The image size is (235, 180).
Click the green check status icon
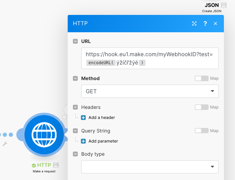tap(34, 165)
